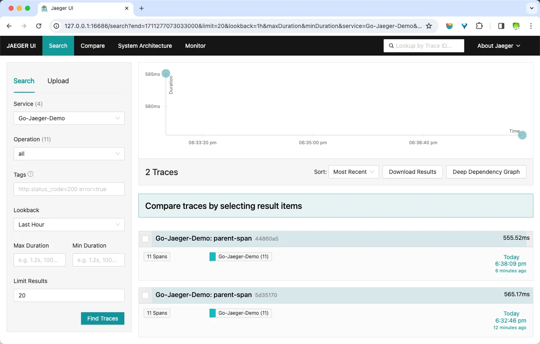Toggle the browser side panel icon
This screenshot has height=344, width=540.
point(501,26)
